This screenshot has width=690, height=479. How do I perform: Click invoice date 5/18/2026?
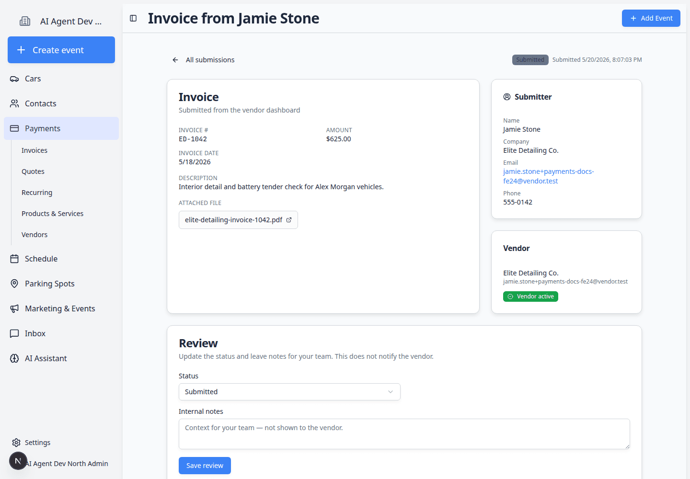coord(195,162)
